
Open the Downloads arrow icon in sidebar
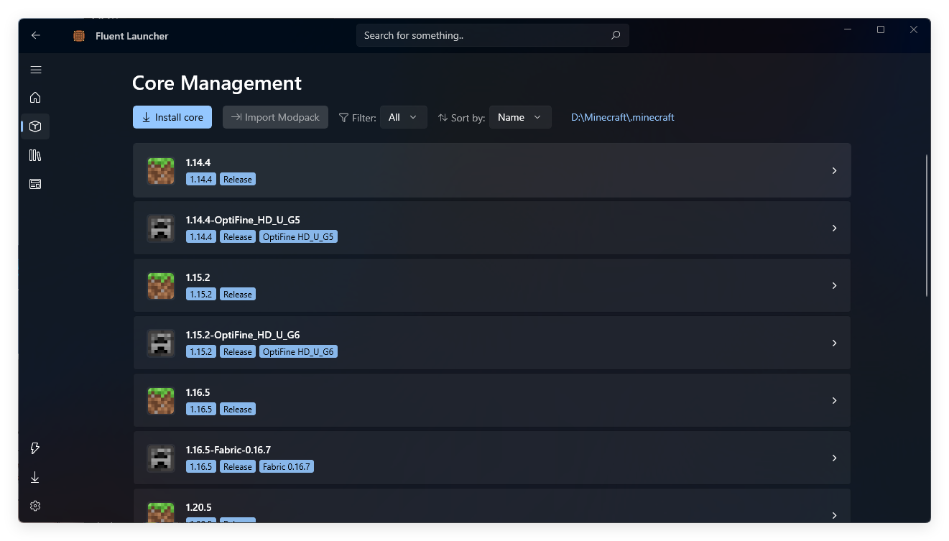point(35,477)
